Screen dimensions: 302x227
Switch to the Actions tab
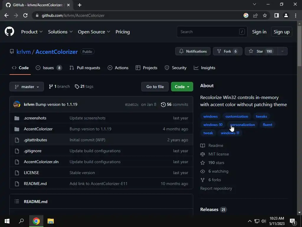pyautogui.click(x=118, y=68)
